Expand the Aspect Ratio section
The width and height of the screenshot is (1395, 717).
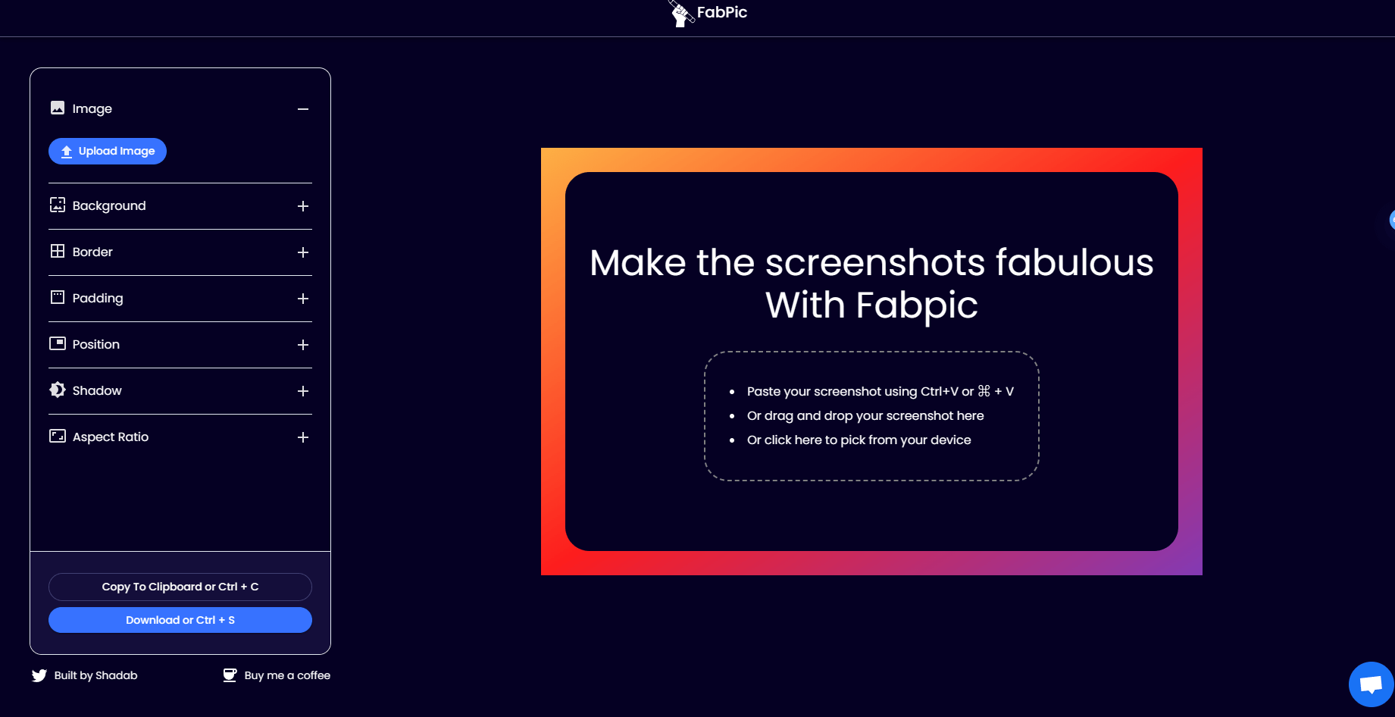point(303,437)
